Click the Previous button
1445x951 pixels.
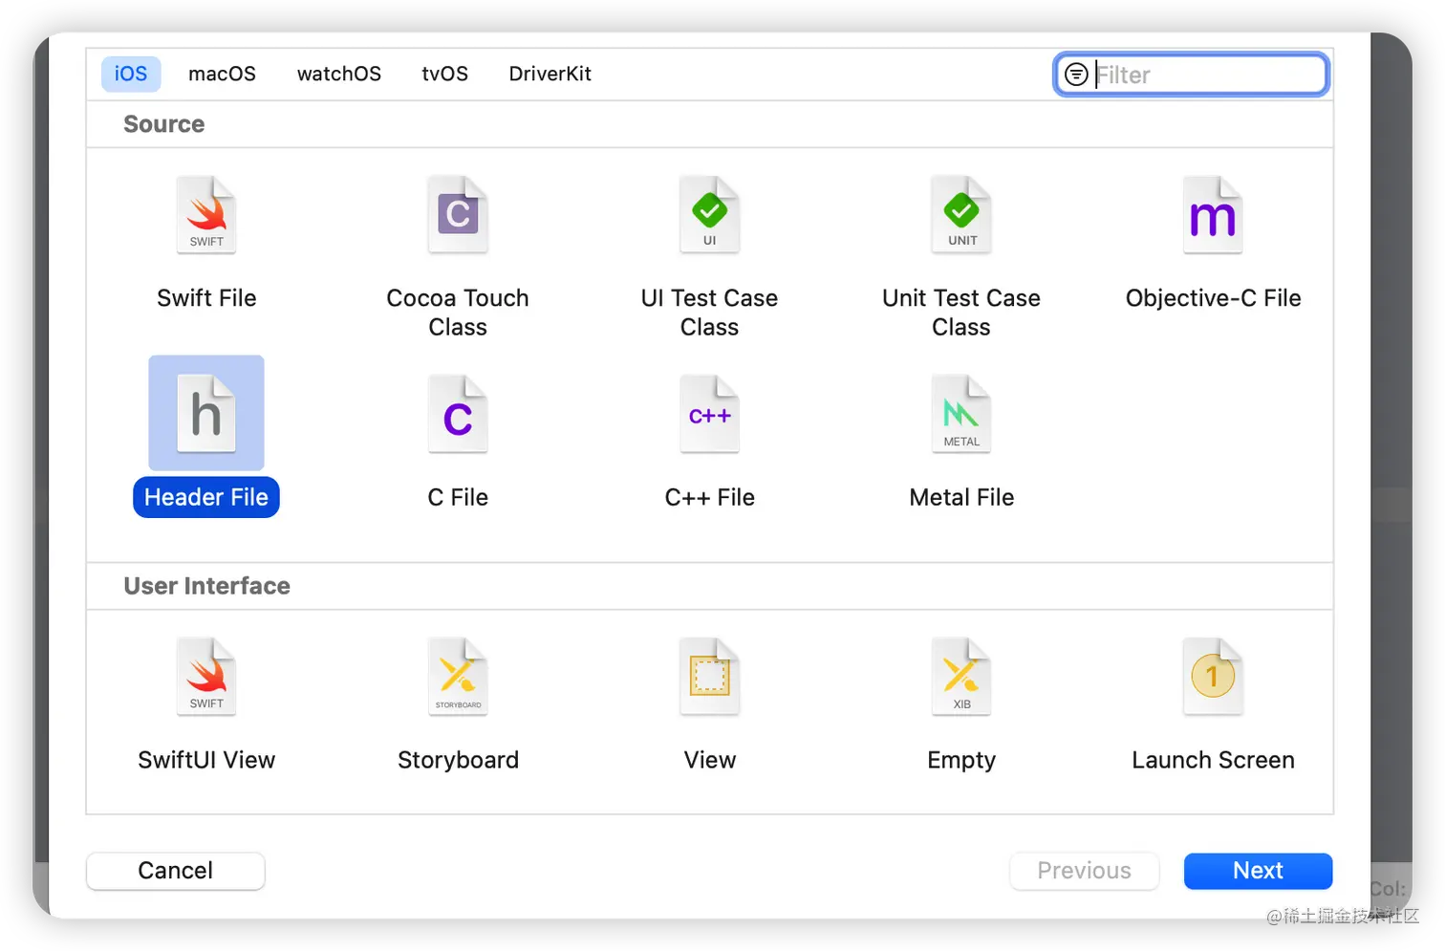(1085, 871)
